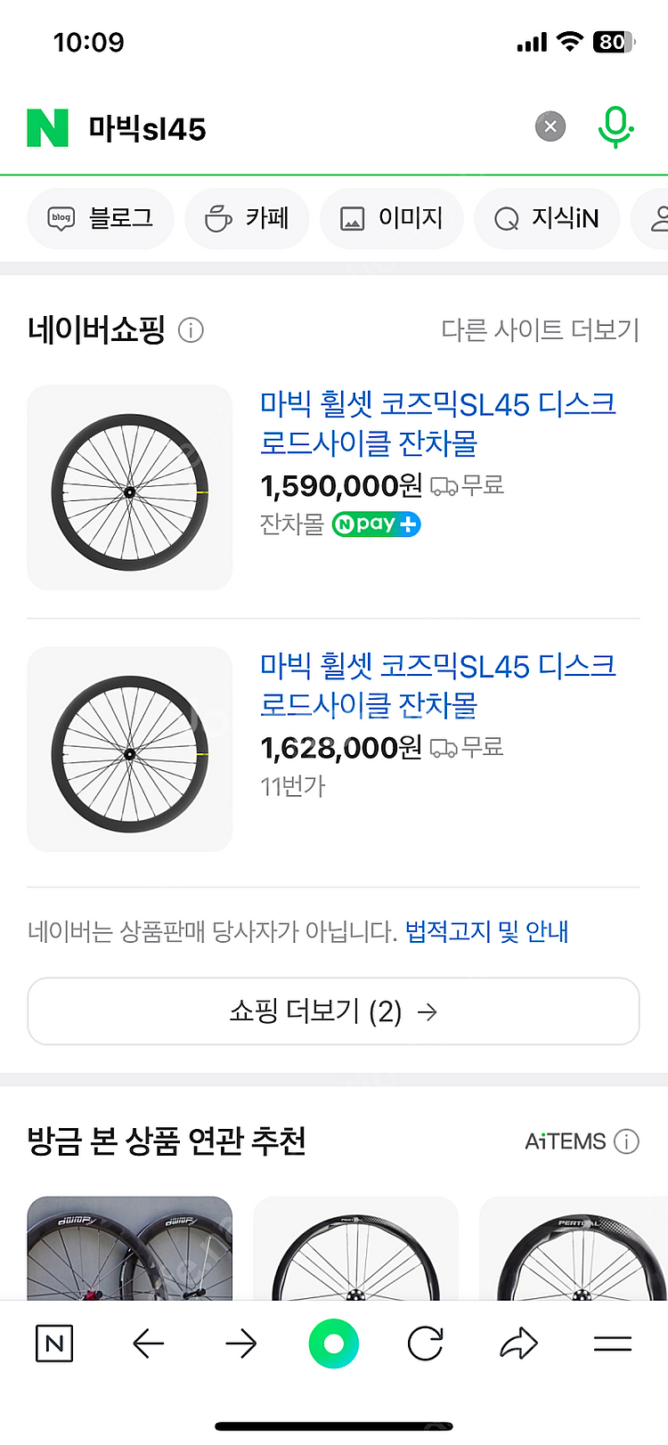Expand 쇼핑 더보기 (2) results
Viewport: 668px width, 1445px height.
(334, 1011)
